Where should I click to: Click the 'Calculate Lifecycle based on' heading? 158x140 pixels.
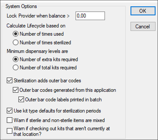pos(36,26)
